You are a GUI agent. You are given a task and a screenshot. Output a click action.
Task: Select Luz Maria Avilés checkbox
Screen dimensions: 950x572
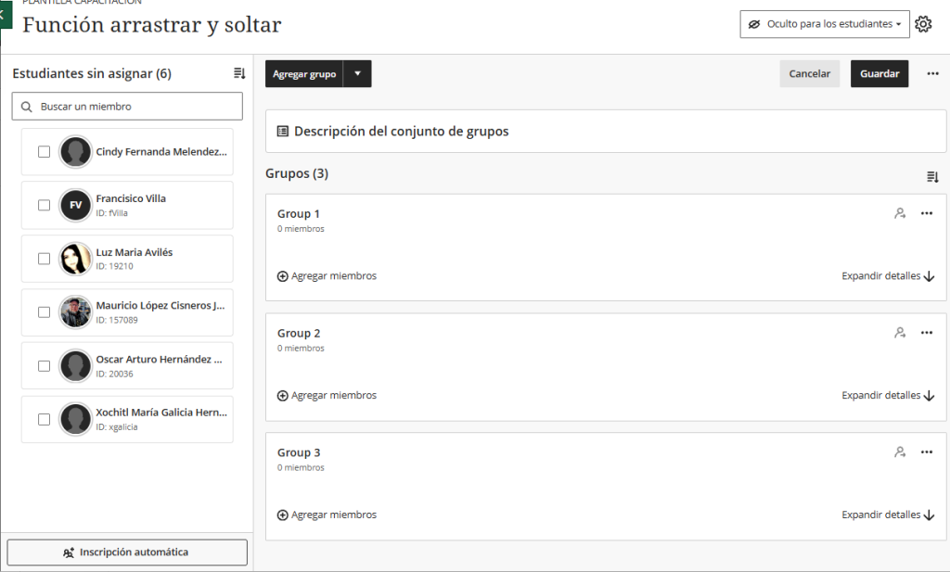(44, 259)
